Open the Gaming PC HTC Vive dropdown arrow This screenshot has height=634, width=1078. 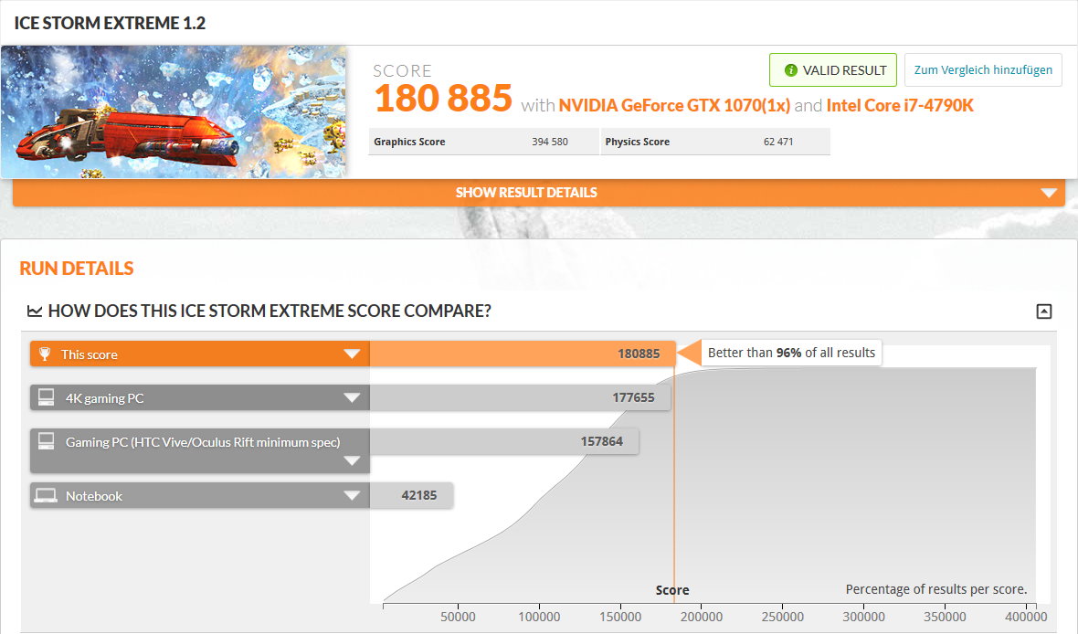pos(352,461)
